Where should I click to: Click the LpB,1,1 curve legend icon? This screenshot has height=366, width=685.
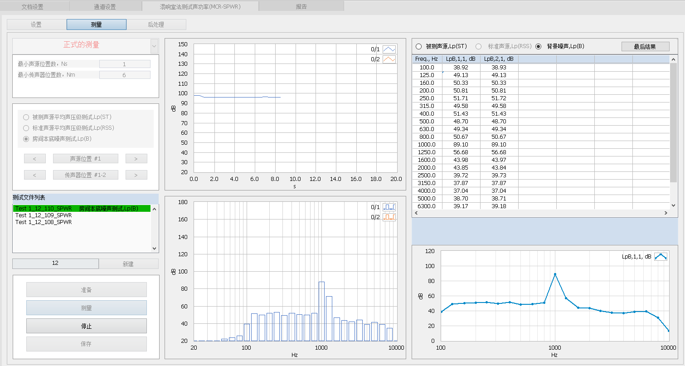coord(661,257)
